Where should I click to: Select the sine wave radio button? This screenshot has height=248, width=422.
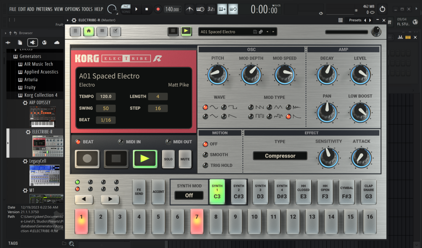coord(205,107)
